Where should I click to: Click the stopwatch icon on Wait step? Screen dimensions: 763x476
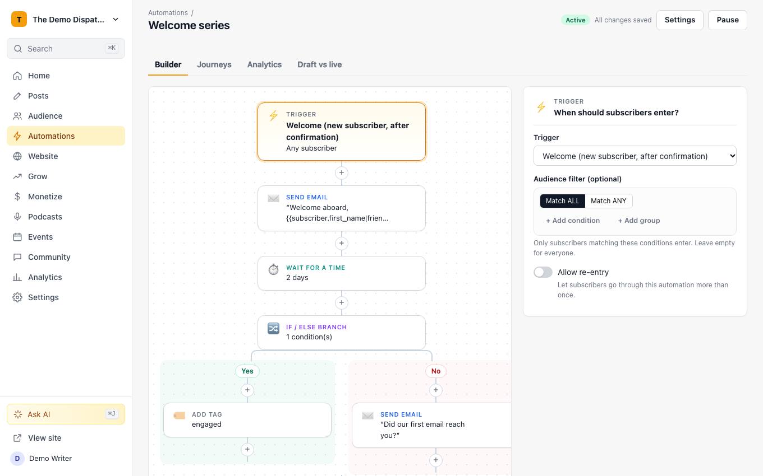[273, 269]
